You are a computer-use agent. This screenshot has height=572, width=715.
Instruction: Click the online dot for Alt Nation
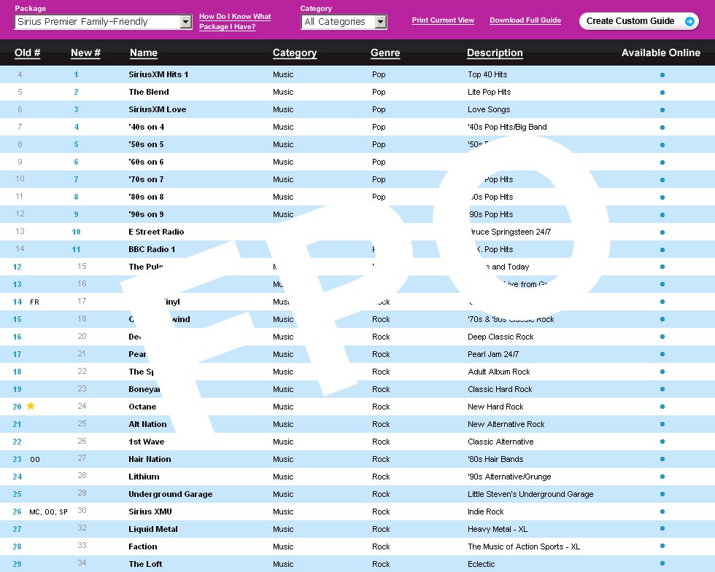point(662,424)
